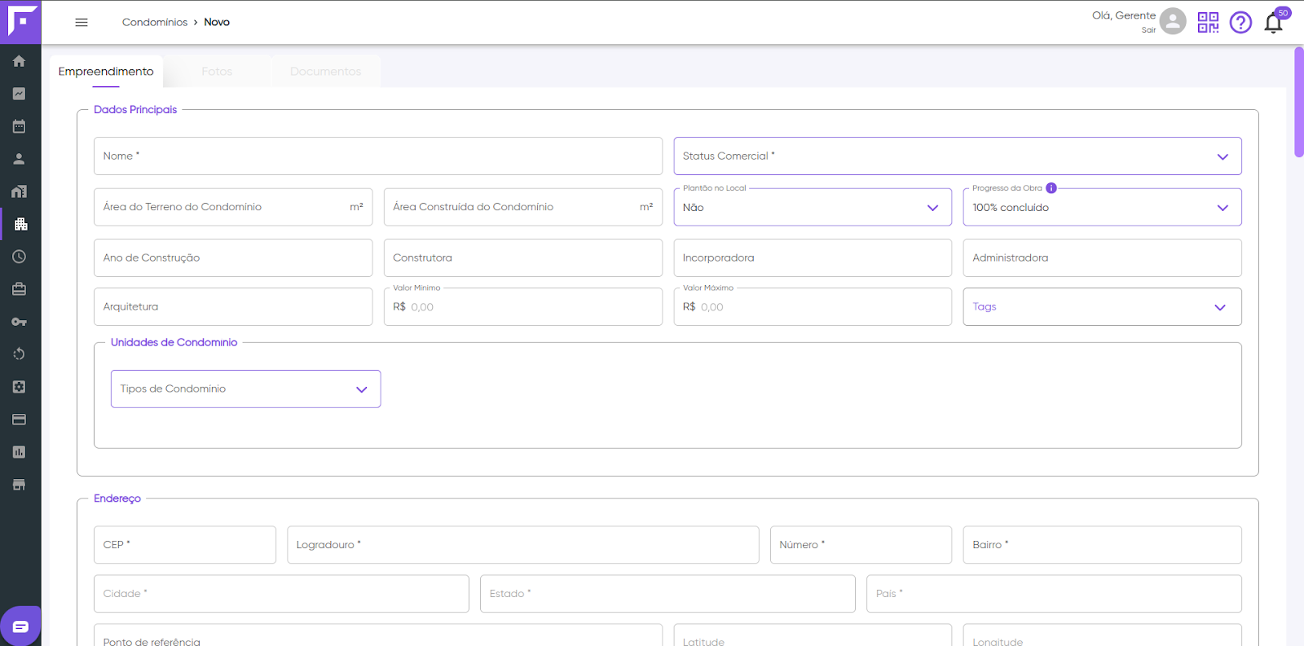Go to Condomínios breadcrumb
Viewport: 1304px width, 646px height.
coord(155,22)
